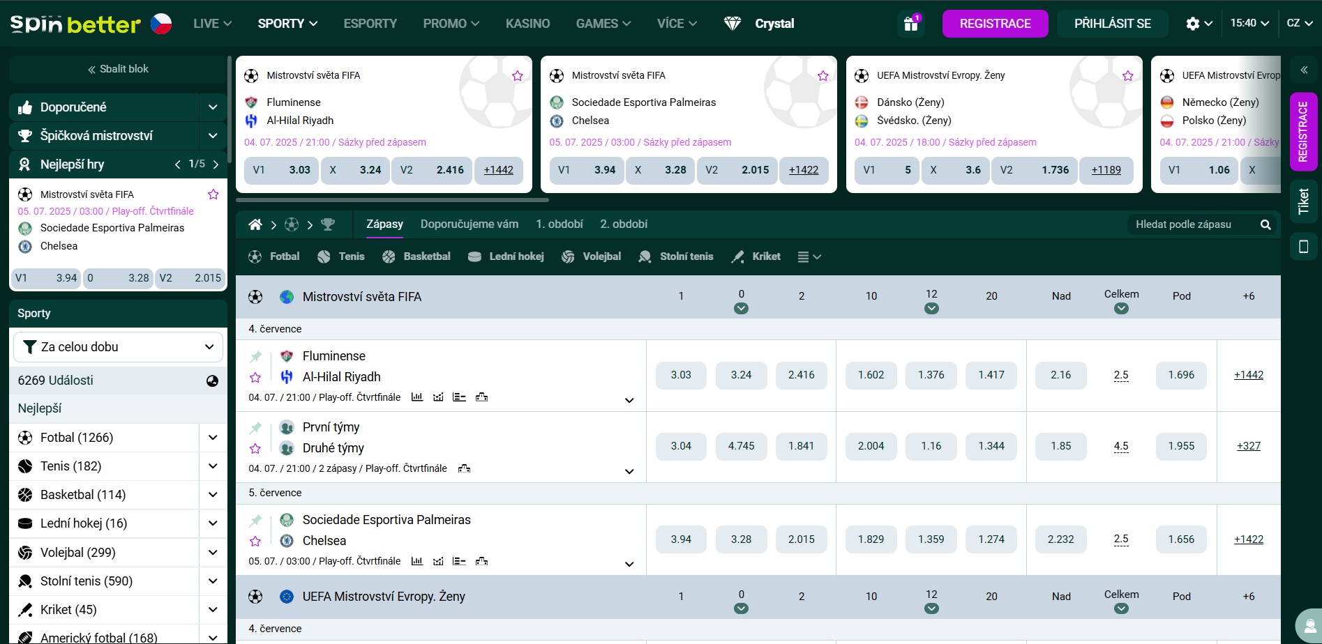Click the football breadcrumb icon
Screen dimensions: 1322x644
tap(292, 224)
